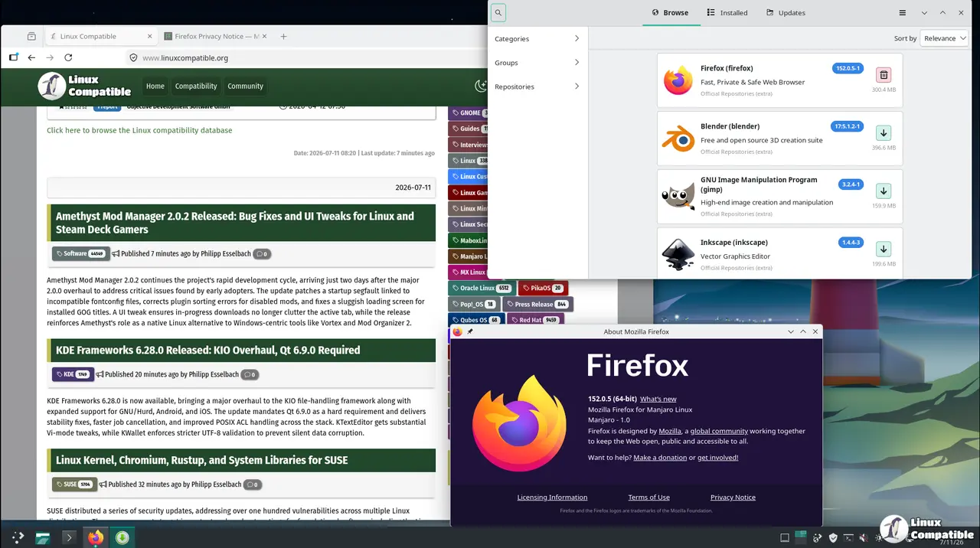Click the shield icon in the address bar
This screenshot has width=980, height=548.
[x=133, y=57]
